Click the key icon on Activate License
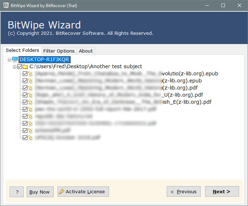The height and width of the screenshot is (206, 248). tap(61, 191)
